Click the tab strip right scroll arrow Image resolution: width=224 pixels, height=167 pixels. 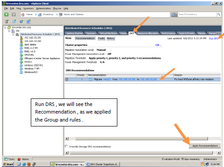click(x=220, y=33)
